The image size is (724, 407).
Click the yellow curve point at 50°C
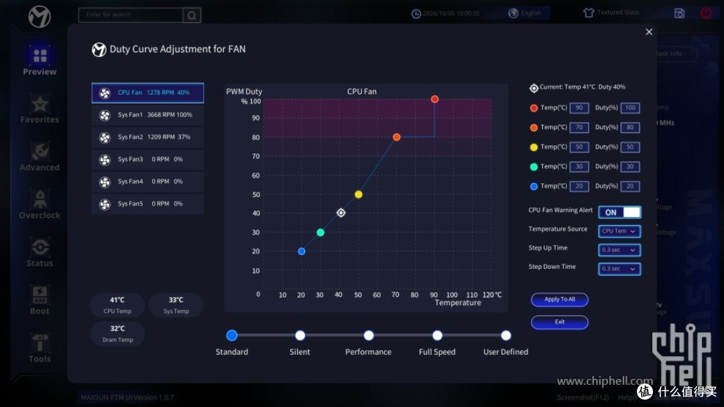coord(358,194)
